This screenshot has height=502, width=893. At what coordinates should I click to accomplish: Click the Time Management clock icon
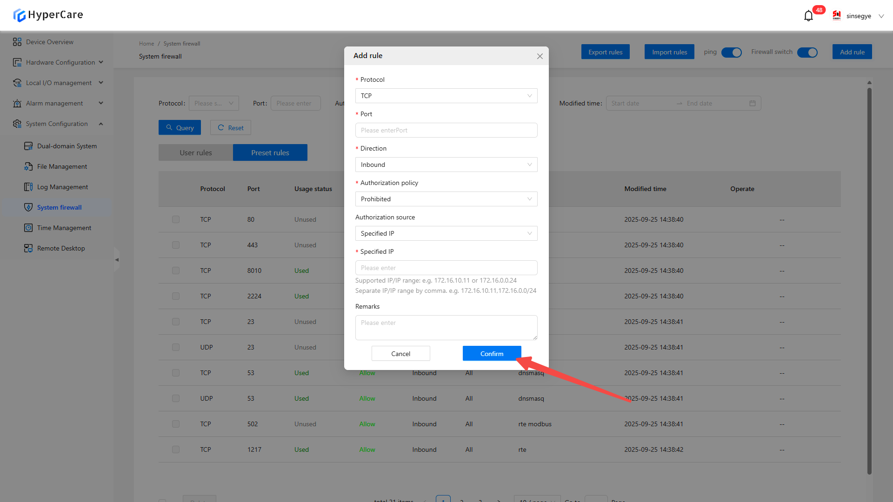point(28,228)
